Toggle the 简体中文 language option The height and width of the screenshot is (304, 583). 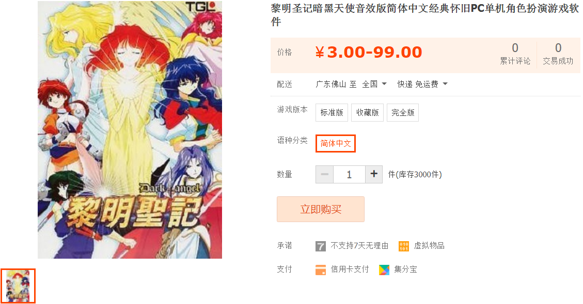(336, 143)
